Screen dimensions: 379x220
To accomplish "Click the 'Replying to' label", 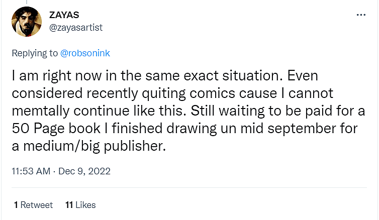I will (x=35, y=52).
